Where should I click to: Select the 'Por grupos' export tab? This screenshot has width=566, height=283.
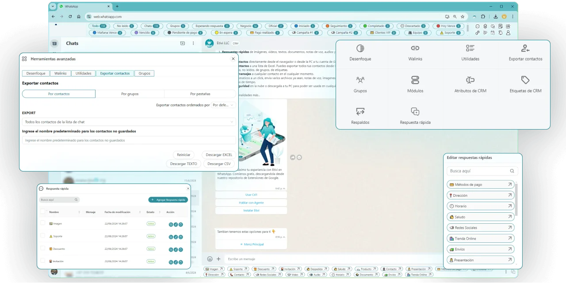tap(130, 94)
